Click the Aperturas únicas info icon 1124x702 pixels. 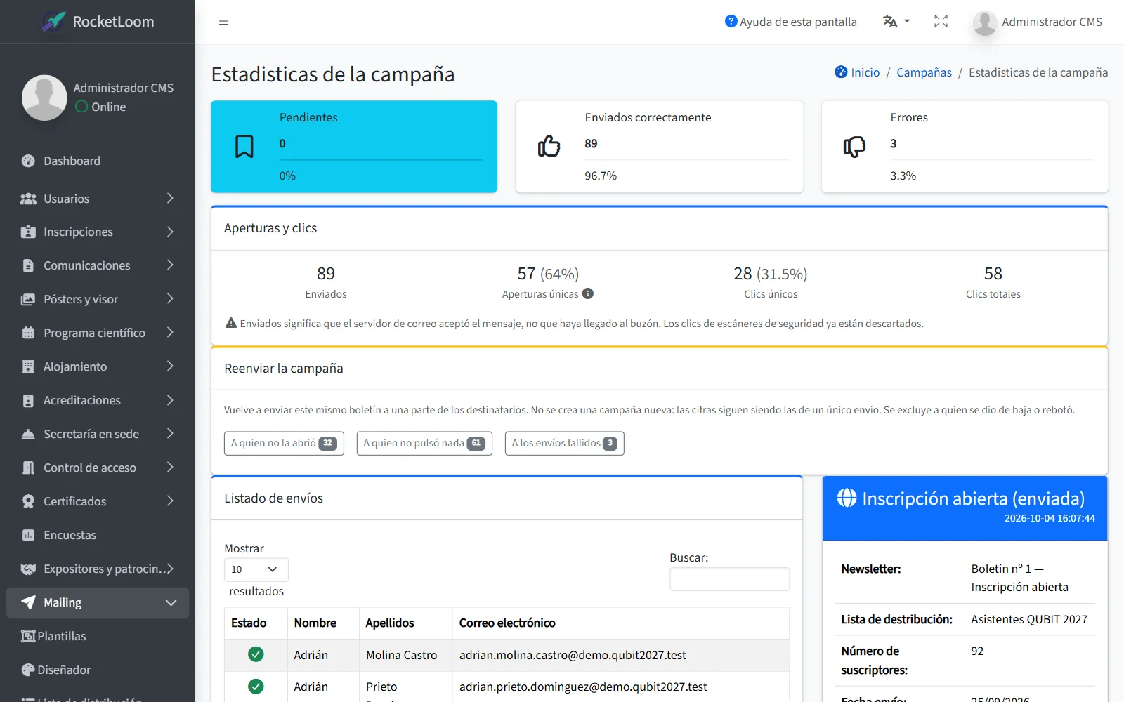pos(588,293)
